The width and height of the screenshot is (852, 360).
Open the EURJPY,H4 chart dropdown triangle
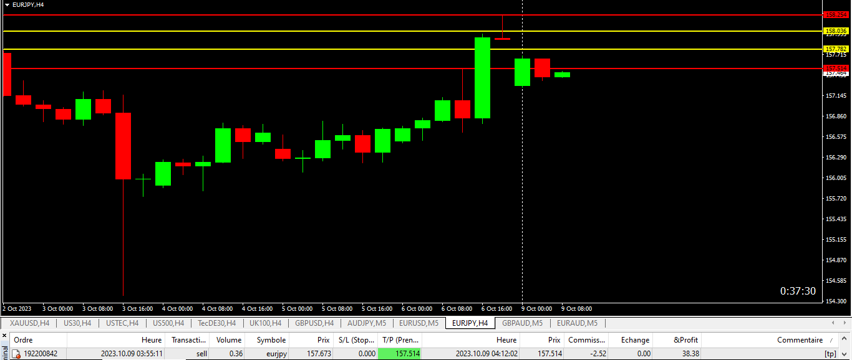7,4
